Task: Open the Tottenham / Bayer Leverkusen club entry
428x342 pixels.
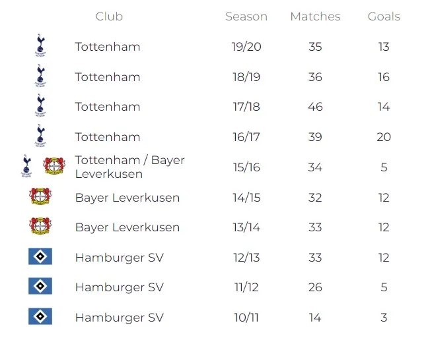Action: 129,167
